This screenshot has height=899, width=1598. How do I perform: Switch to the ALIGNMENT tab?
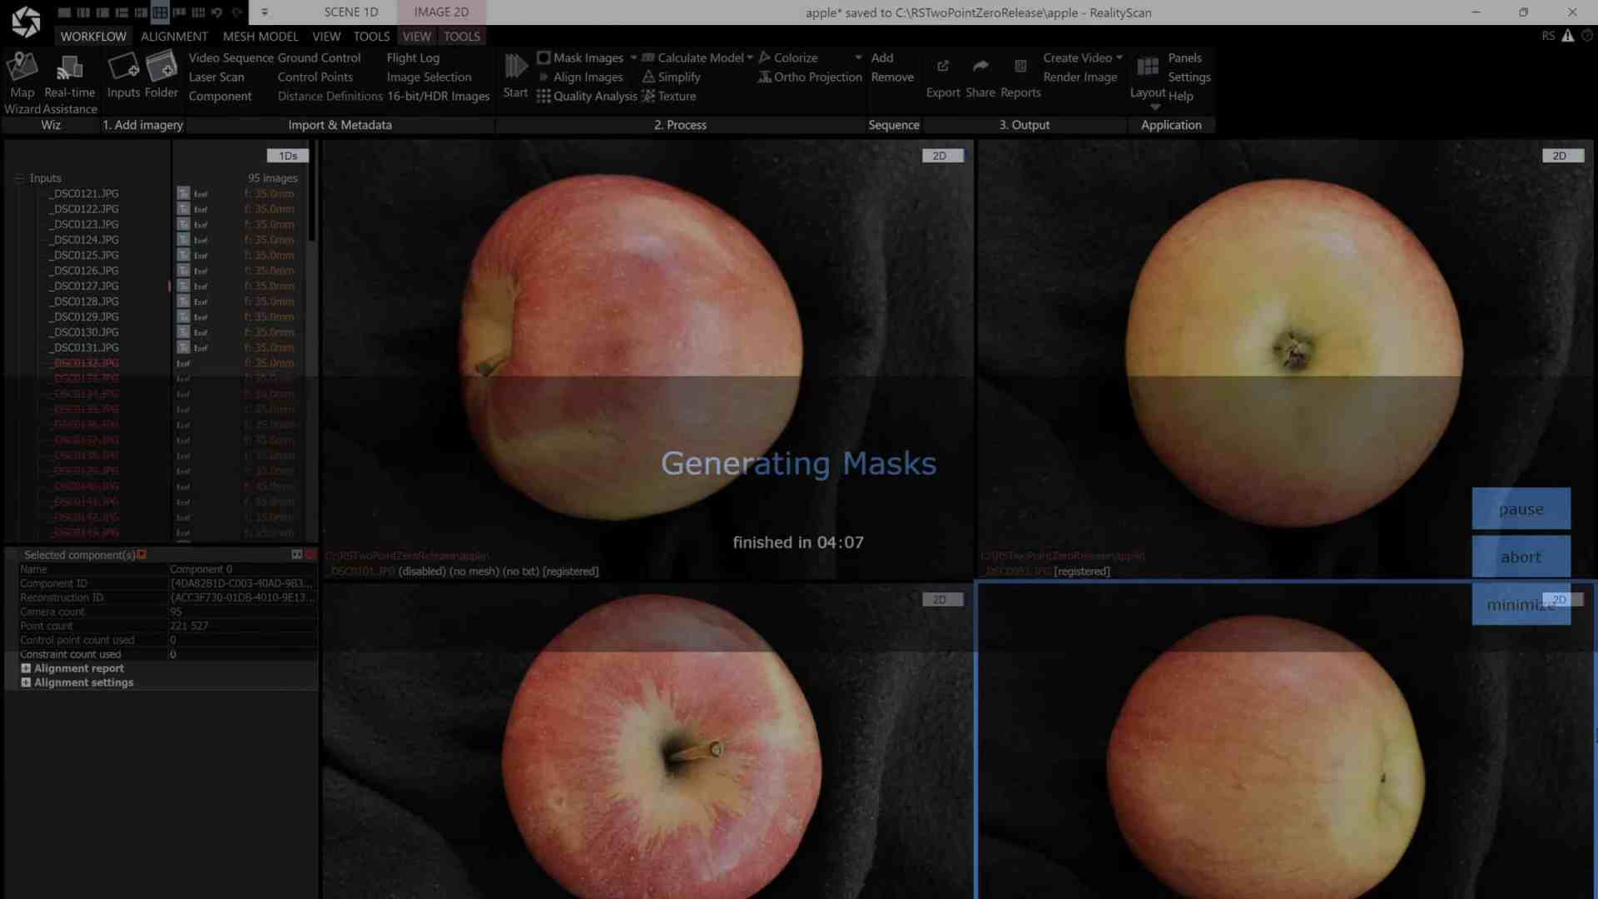click(x=174, y=36)
